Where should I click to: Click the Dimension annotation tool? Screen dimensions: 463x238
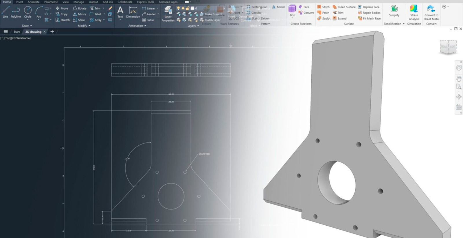[x=133, y=13]
